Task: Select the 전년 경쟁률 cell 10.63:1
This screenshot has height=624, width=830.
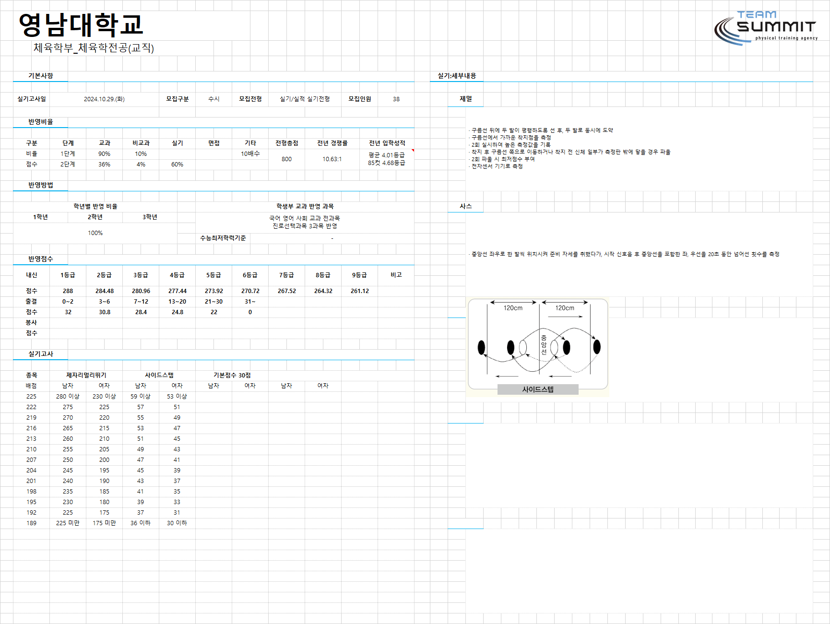Action: click(332, 159)
